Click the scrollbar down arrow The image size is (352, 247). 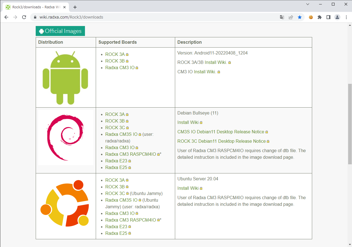point(350,245)
